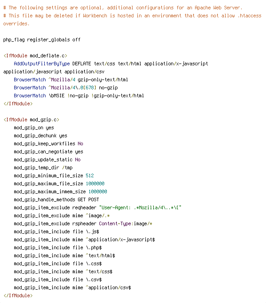The height and width of the screenshot is (303, 266).
Task: Click the mod_gzip_handle_methods GET POST line
Action: 56,199
